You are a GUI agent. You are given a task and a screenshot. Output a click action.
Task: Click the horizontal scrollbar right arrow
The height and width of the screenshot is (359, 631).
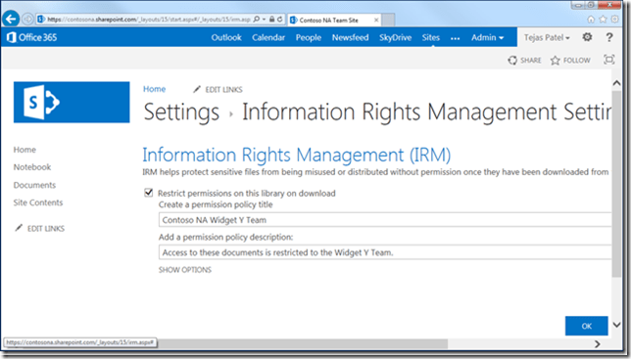click(x=598, y=343)
